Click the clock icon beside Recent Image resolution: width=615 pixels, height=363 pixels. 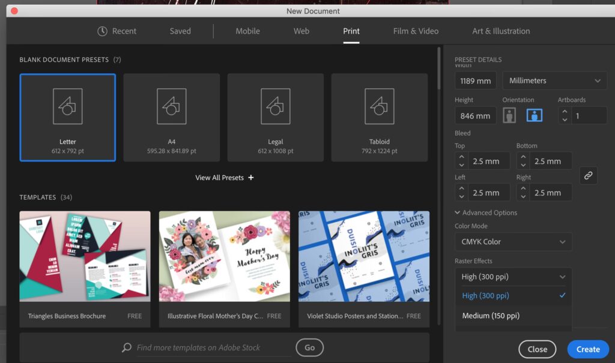pyautogui.click(x=103, y=31)
